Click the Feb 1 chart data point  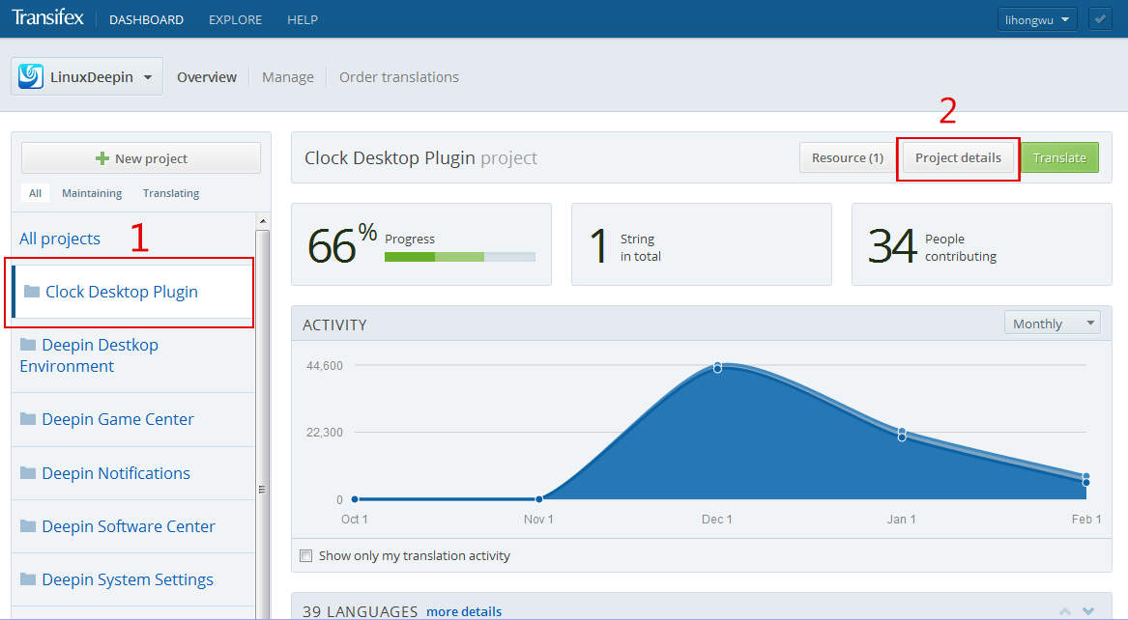(1086, 479)
